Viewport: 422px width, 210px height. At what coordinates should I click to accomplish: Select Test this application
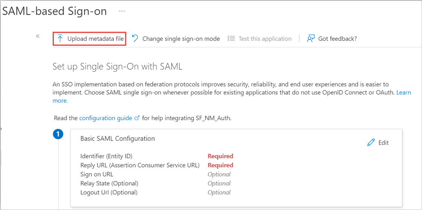(x=265, y=39)
